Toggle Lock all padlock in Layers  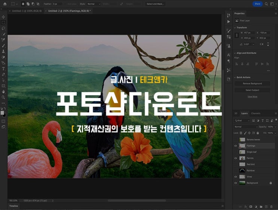pos(258,133)
